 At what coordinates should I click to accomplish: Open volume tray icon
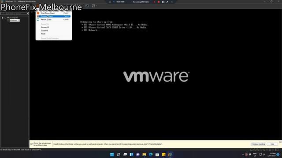pos(264,154)
